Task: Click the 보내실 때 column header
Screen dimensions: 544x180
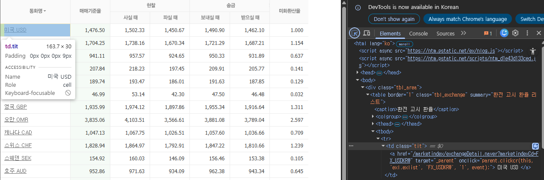Action: tap(210, 18)
